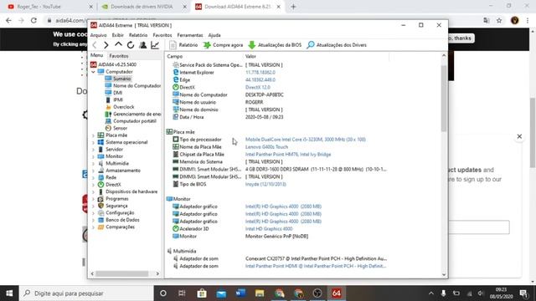The width and height of the screenshot is (536, 301).
Task: Click Compre agora in the toolbar
Action: coord(223,45)
